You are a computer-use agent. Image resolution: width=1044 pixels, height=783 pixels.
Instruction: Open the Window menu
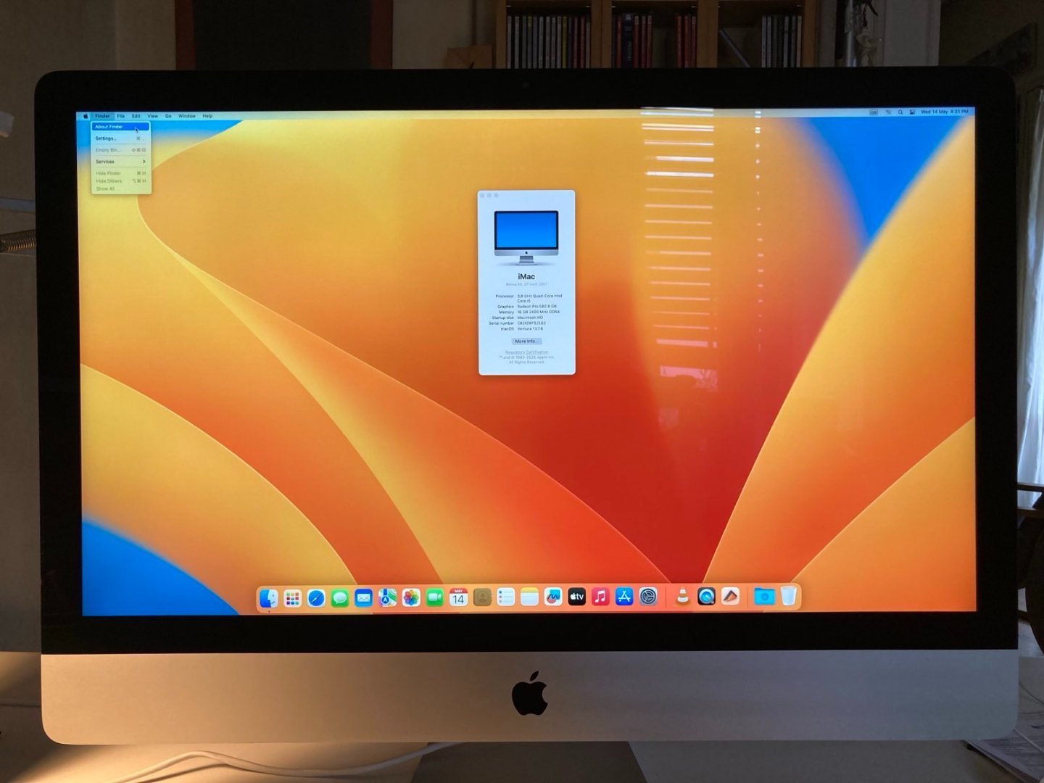coord(187,116)
